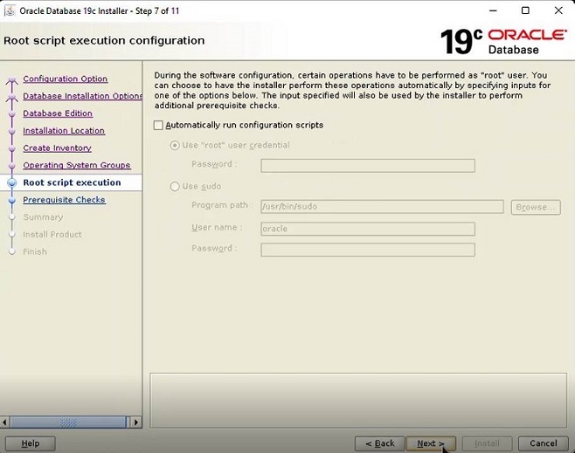Click the Back button

(379, 443)
